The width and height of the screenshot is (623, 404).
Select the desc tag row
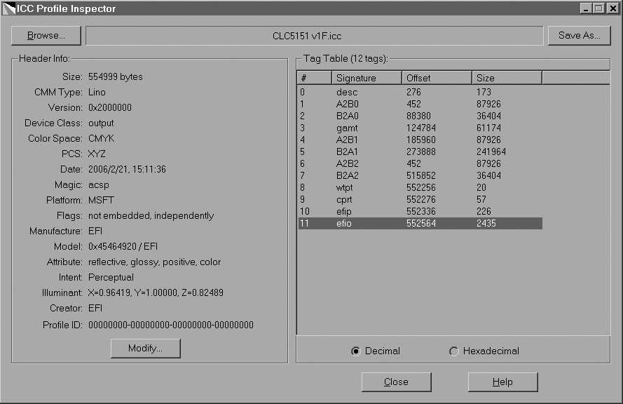pos(420,93)
